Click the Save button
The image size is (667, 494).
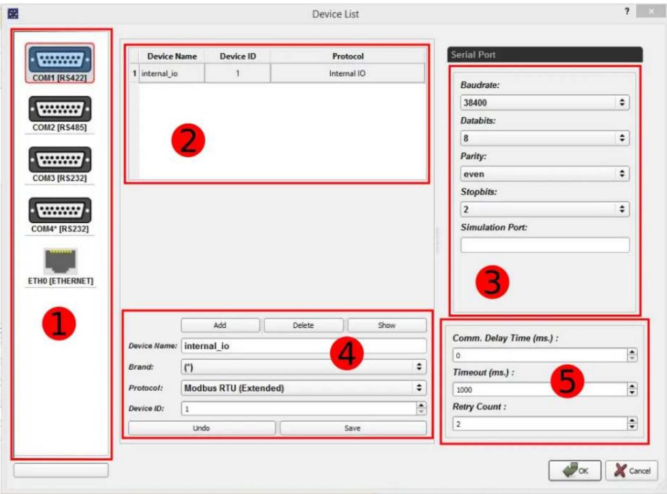tap(353, 428)
